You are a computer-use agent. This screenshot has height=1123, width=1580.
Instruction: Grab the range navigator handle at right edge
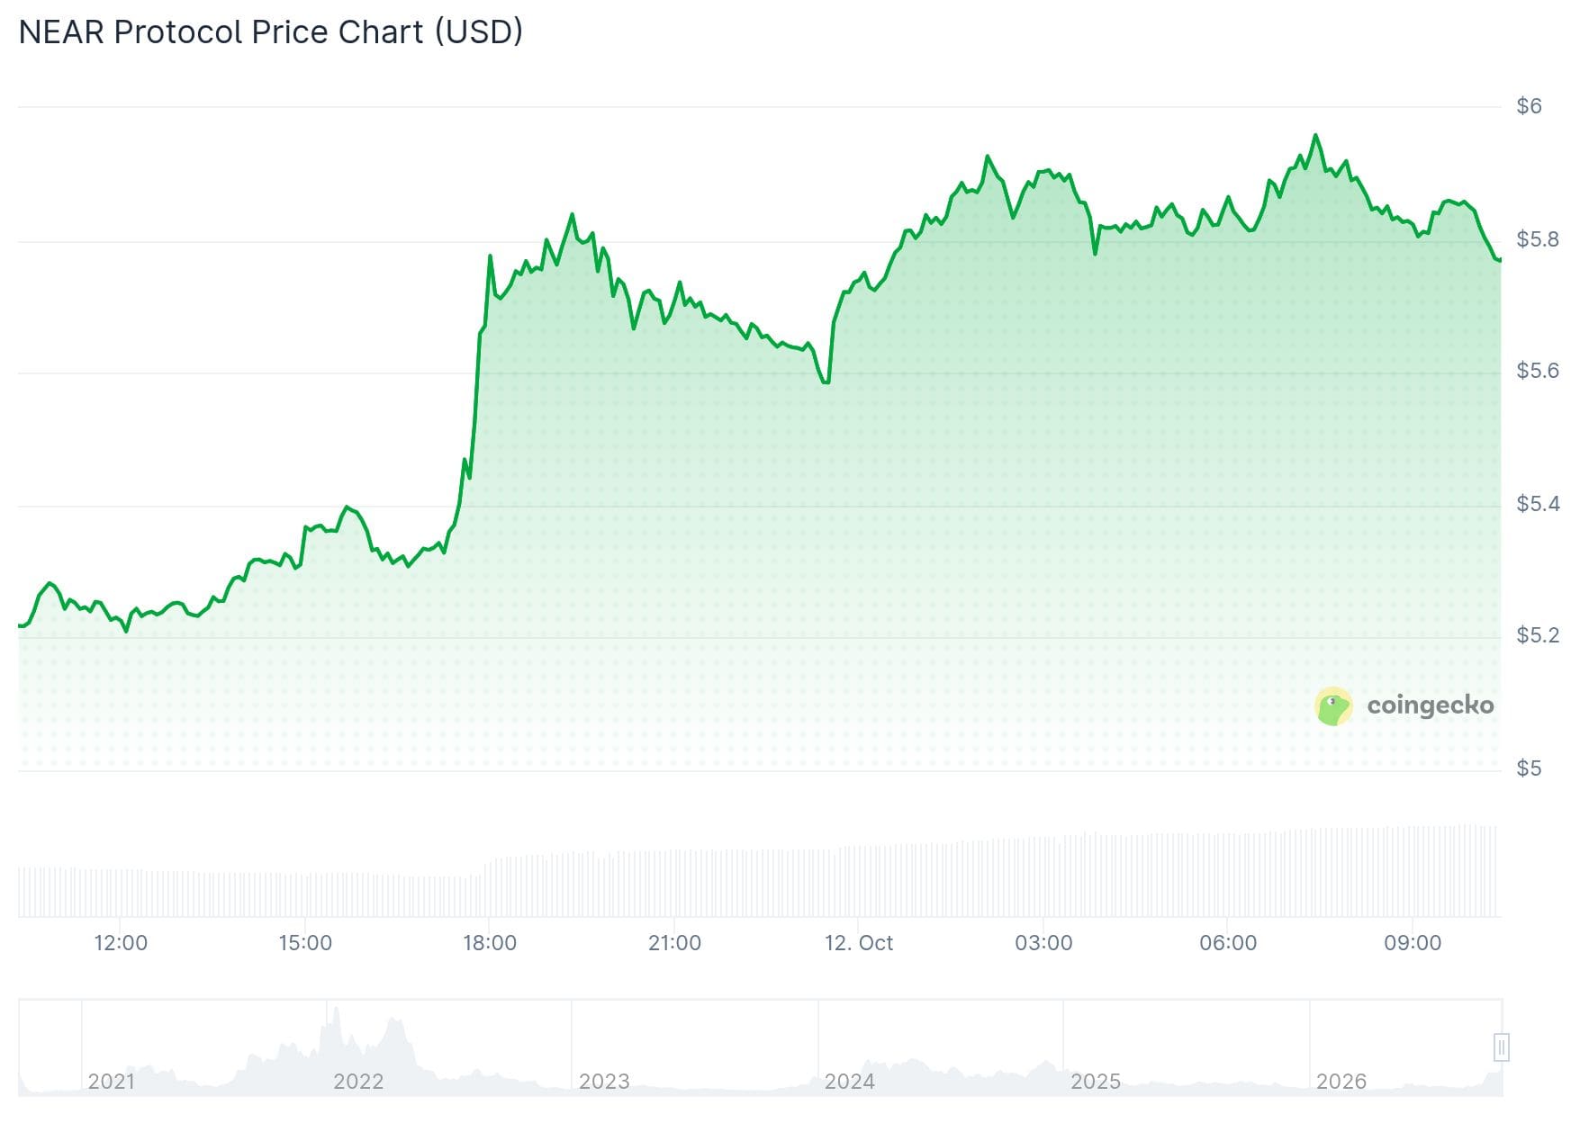click(1501, 1047)
